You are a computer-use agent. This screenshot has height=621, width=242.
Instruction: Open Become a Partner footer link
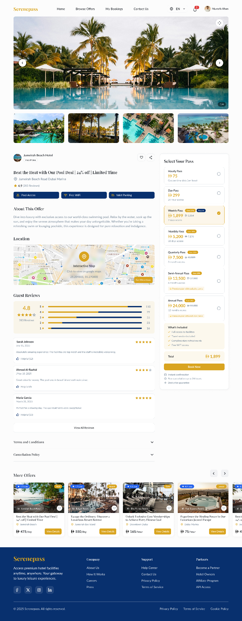[208, 568]
